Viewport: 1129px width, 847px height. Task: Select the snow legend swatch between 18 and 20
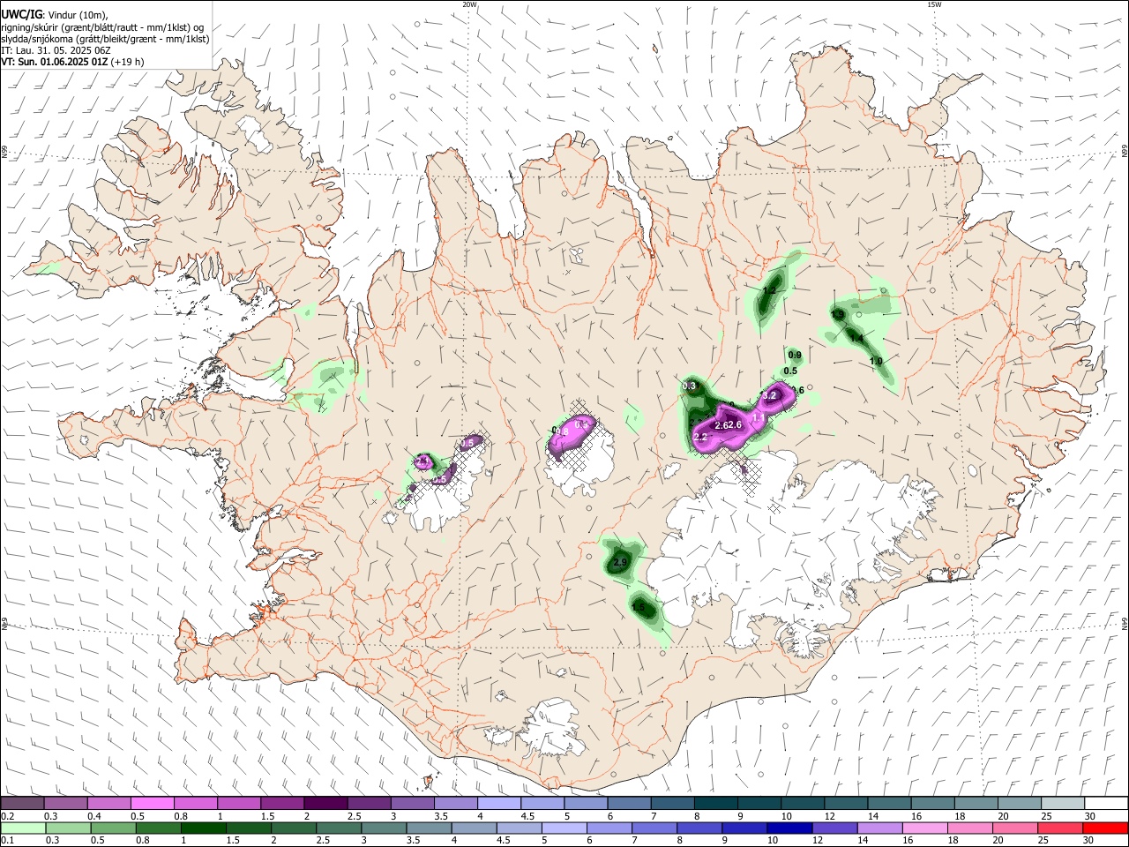click(x=977, y=803)
